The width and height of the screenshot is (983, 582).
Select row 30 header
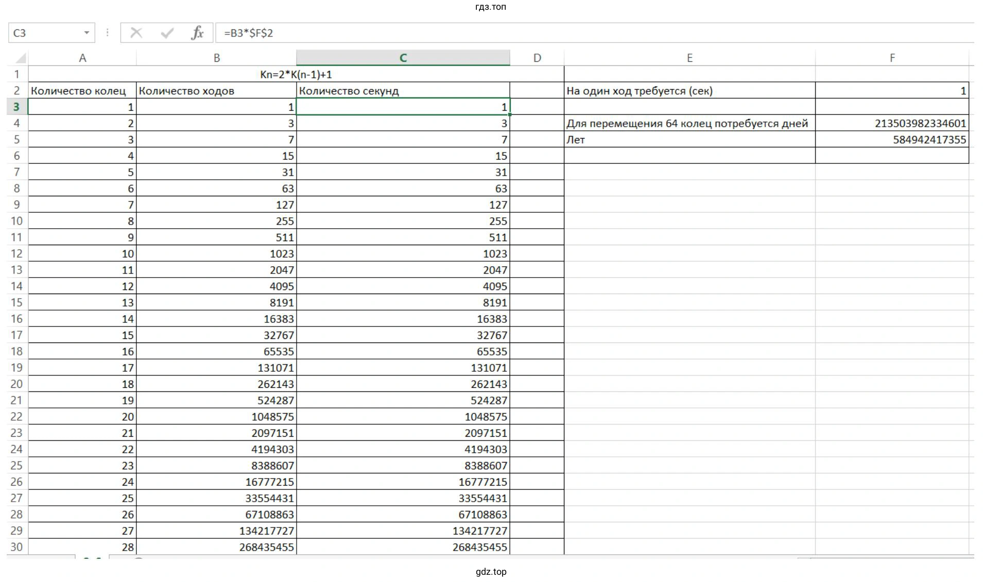point(16,547)
